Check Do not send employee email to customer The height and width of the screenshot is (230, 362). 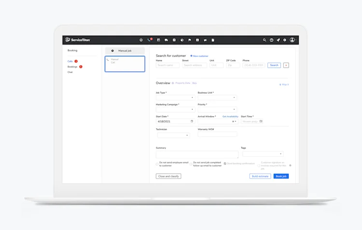pos(157,164)
